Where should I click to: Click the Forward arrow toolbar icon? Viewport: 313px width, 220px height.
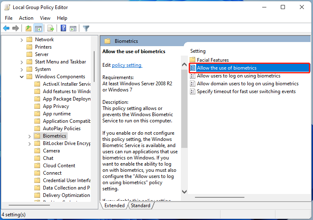[x=16, y=28]
